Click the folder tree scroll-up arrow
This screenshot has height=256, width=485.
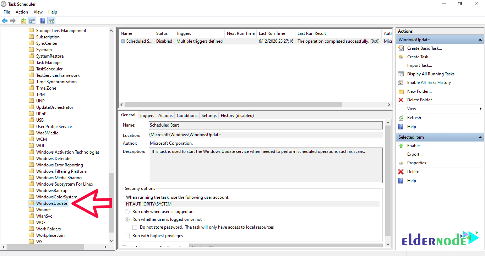111,31
